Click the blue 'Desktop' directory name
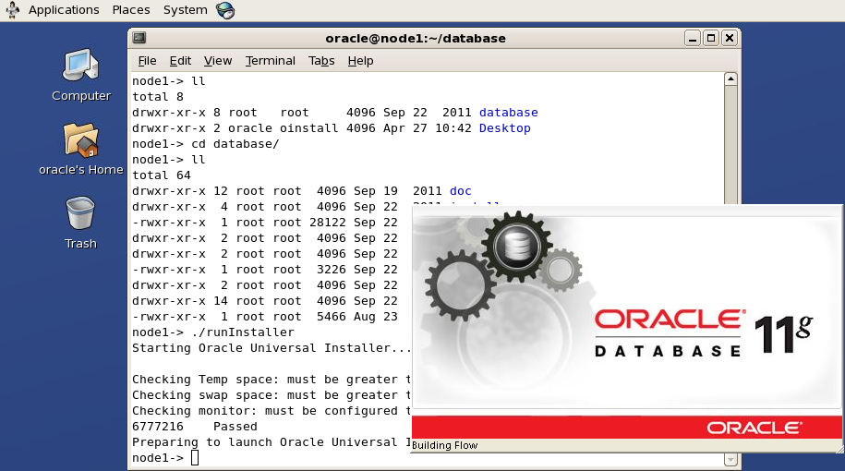 tap(505, 128)
